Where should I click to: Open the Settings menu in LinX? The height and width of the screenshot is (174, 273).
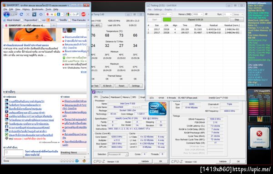tap(158, 10)
